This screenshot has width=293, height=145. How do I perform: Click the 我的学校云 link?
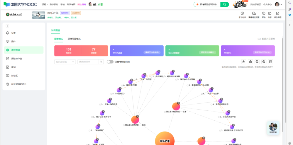(x=255, y=4)
